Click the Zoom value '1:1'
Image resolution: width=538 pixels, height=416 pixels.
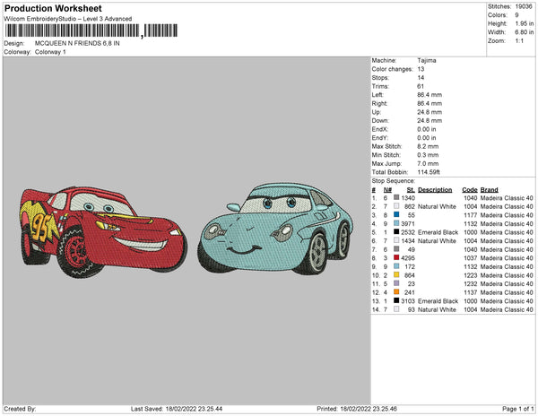519,41
